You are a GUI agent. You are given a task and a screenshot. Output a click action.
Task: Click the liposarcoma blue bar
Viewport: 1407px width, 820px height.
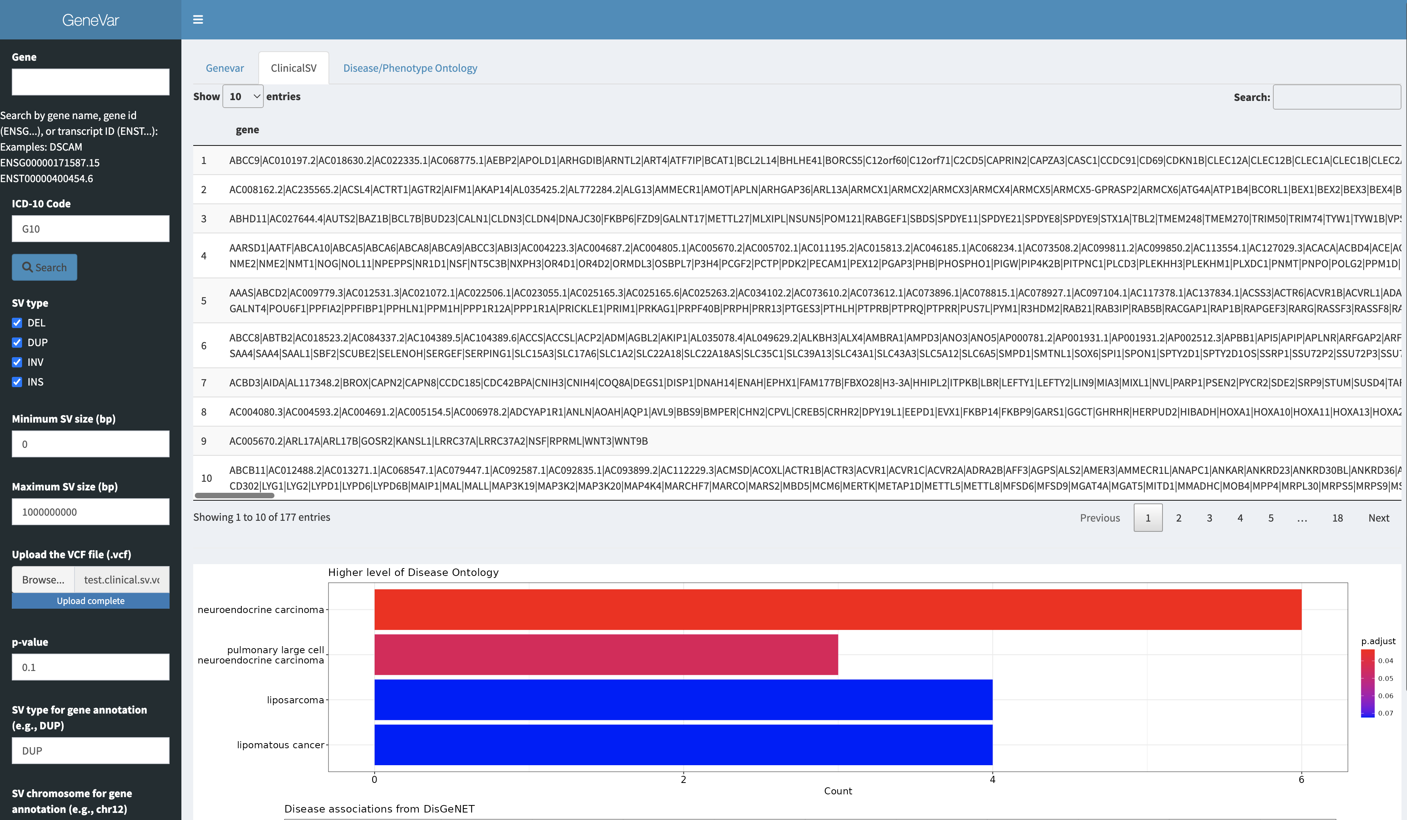(x=683, y=700)
